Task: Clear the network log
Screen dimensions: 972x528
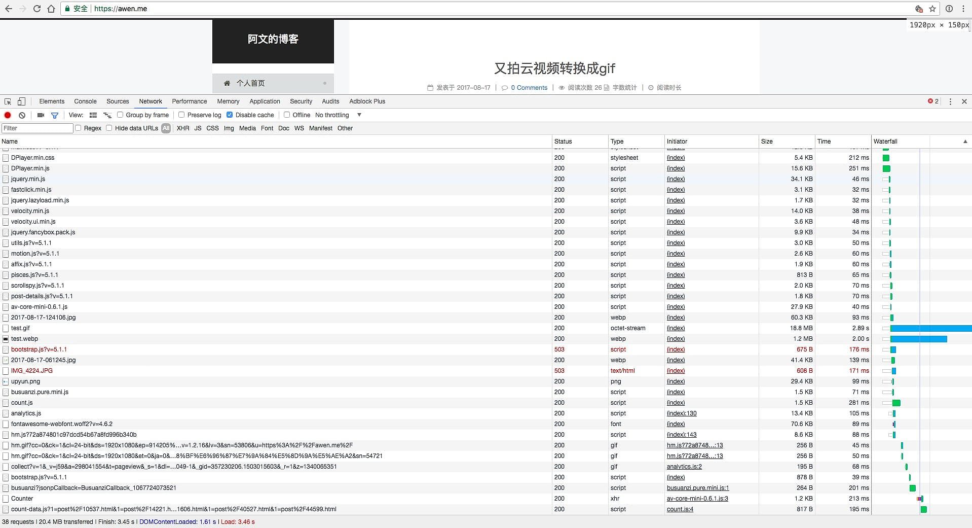Action: (x=22, y=115)
